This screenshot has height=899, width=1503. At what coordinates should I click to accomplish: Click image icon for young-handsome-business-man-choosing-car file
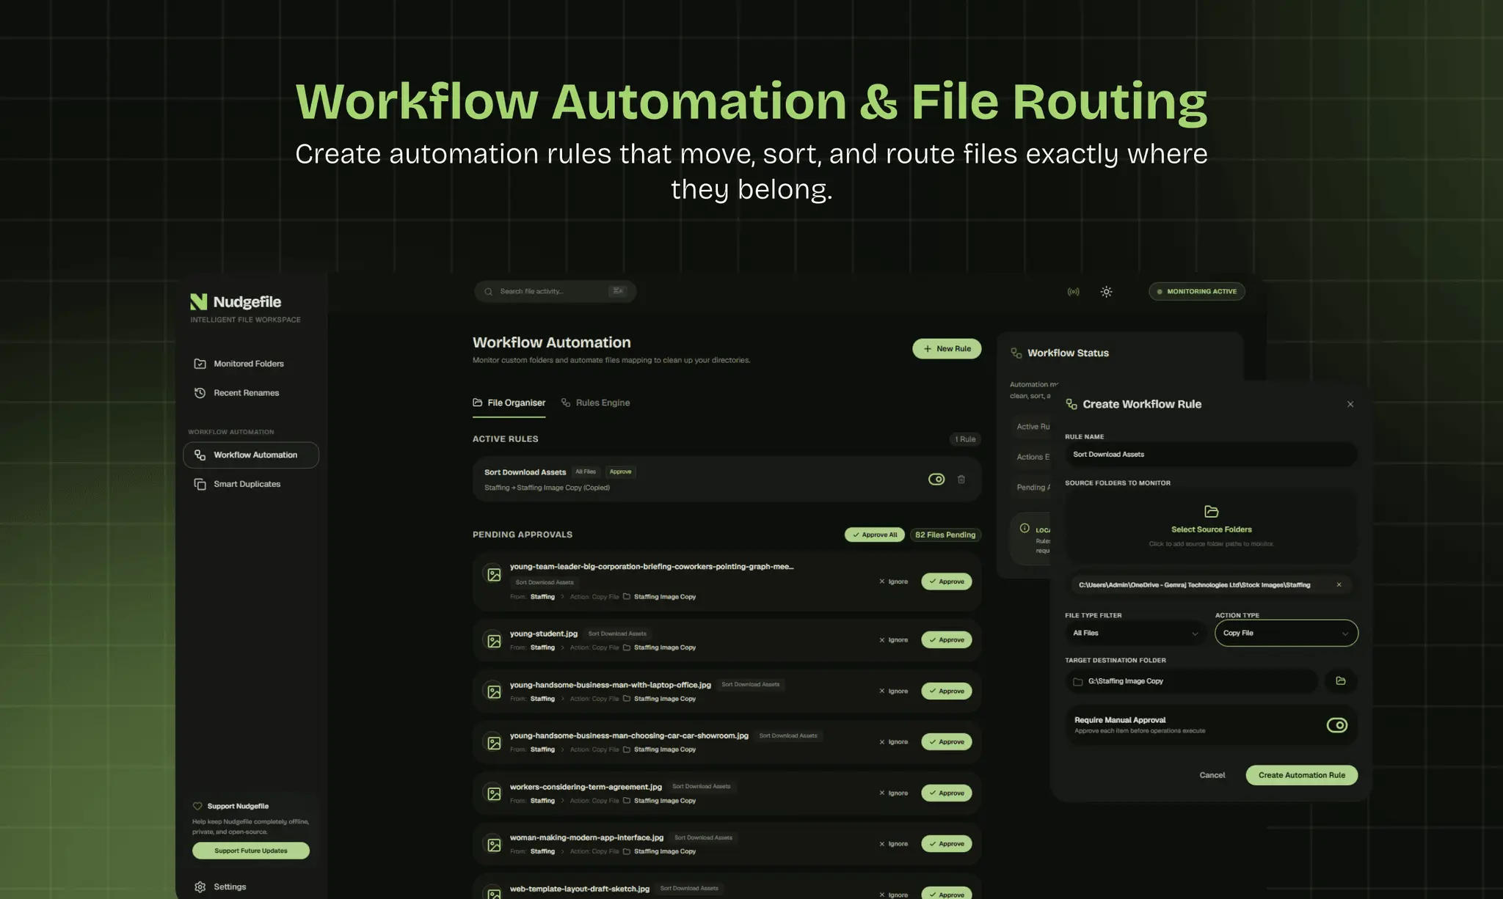(494, 743)
